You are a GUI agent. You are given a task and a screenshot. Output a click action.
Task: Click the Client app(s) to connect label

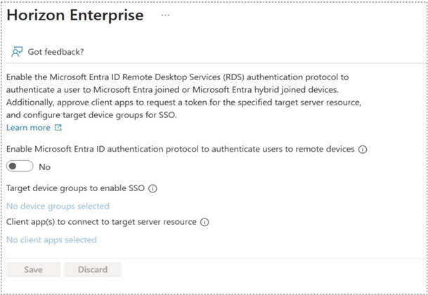(101, 222)
